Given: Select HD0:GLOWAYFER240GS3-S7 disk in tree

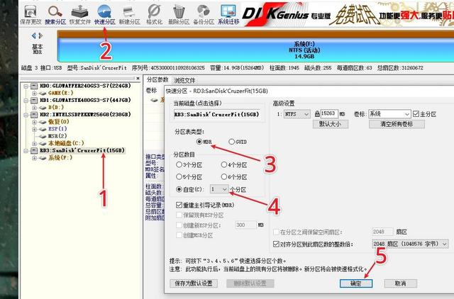Looking at the screenshot, I should pos(85,86).
